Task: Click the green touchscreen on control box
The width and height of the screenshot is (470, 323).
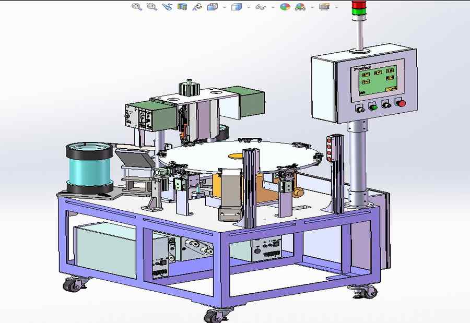Action: (378, 80)
